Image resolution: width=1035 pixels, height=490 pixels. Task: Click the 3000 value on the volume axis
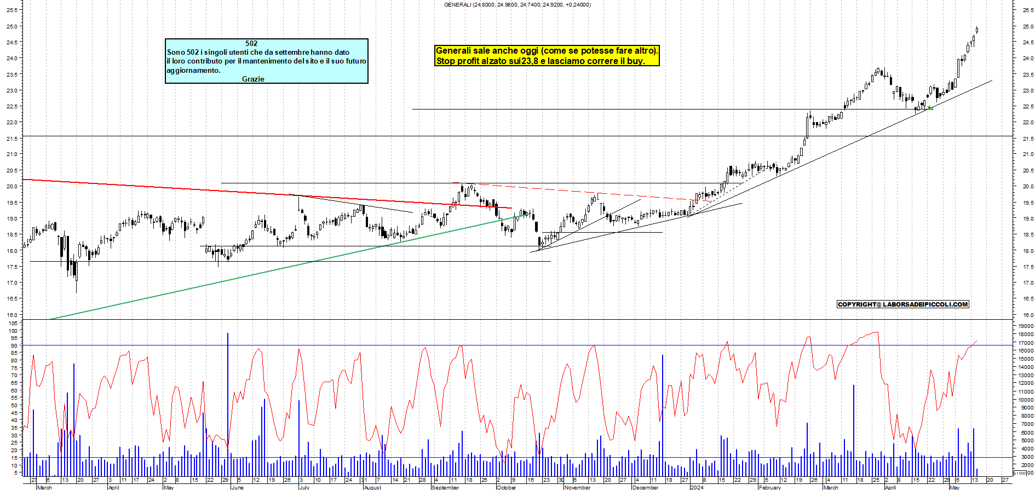tap(1027, 457)
